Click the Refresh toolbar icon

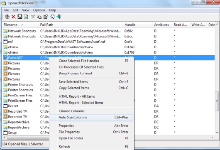click(x=26, y=17)
